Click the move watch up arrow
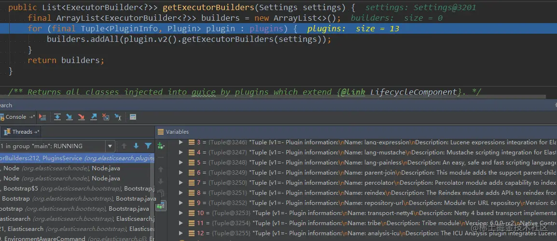This screenshot has height=241, width=557. (161, 169)
